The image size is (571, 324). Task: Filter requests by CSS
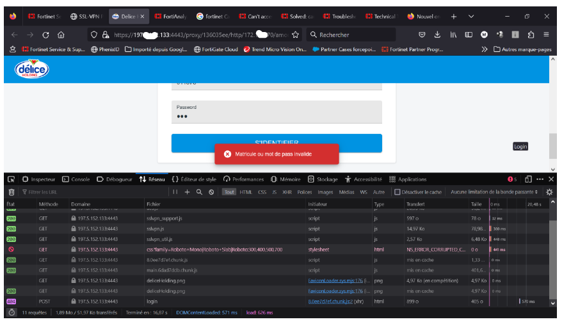262,192
